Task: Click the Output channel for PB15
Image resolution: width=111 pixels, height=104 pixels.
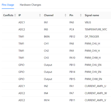Action: click(x=48, y=79)
